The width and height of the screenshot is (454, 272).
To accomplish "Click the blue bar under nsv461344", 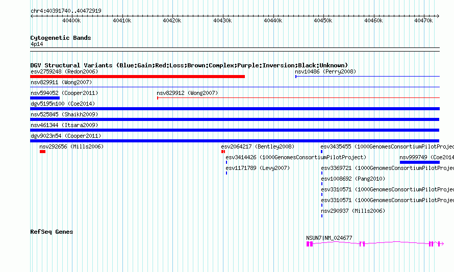I will tap(235, 130).
